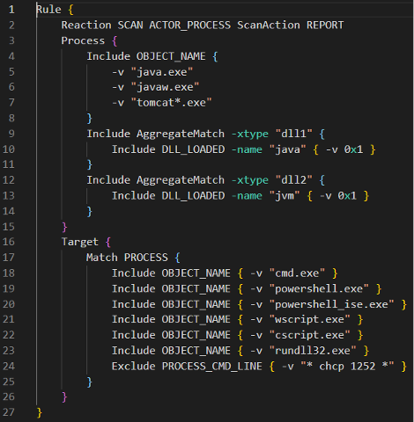The width and height of the screenshot is (414, 422).
Task: Click the word Reaction on line 2
Action: click(x=86, y=25)
